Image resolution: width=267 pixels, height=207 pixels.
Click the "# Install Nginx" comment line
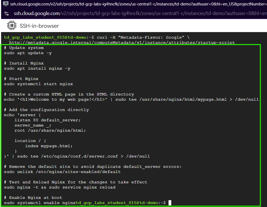[x=24, y=63]
